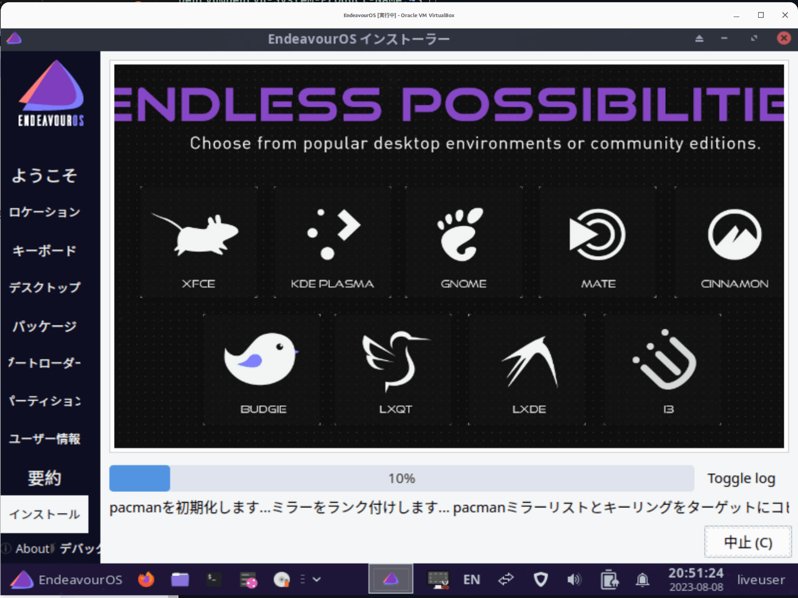Click the ENDLESS POSSIBILITIES slideshow heading
This screenshot has height=598, width=798.
449,104
